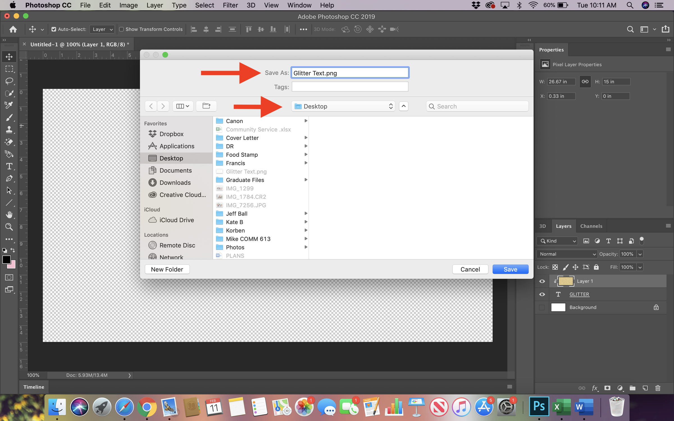Select the Zoom tool in toolbar
The width and height of the screenshot is (674, 421).
9,227
